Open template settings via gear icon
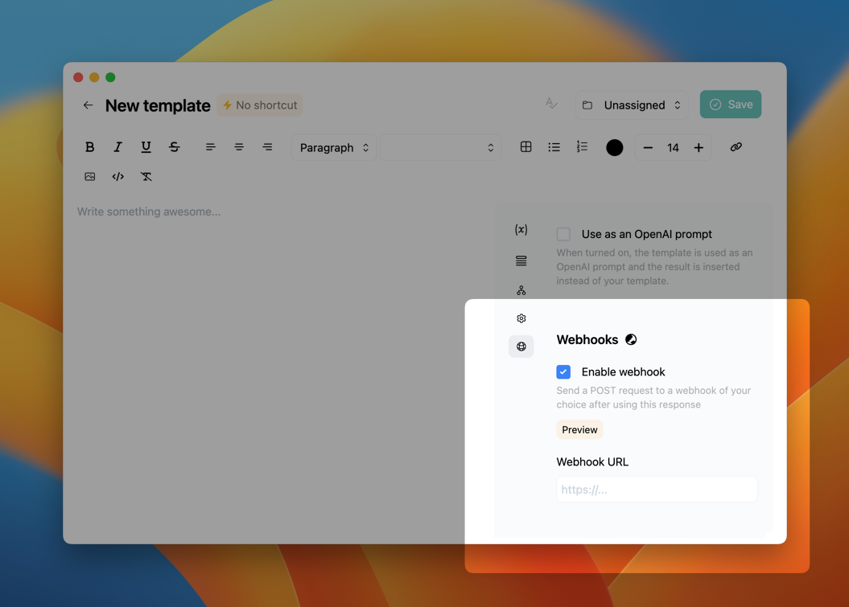 coord(521,318)
